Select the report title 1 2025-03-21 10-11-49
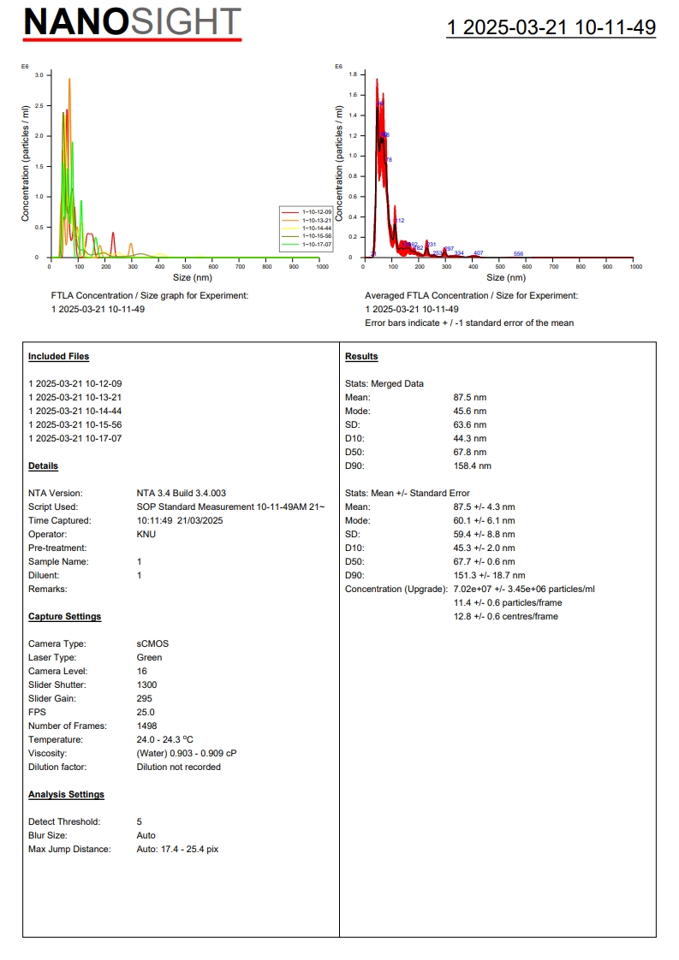Viewport: 679px width, 960px height. [551, 27]
